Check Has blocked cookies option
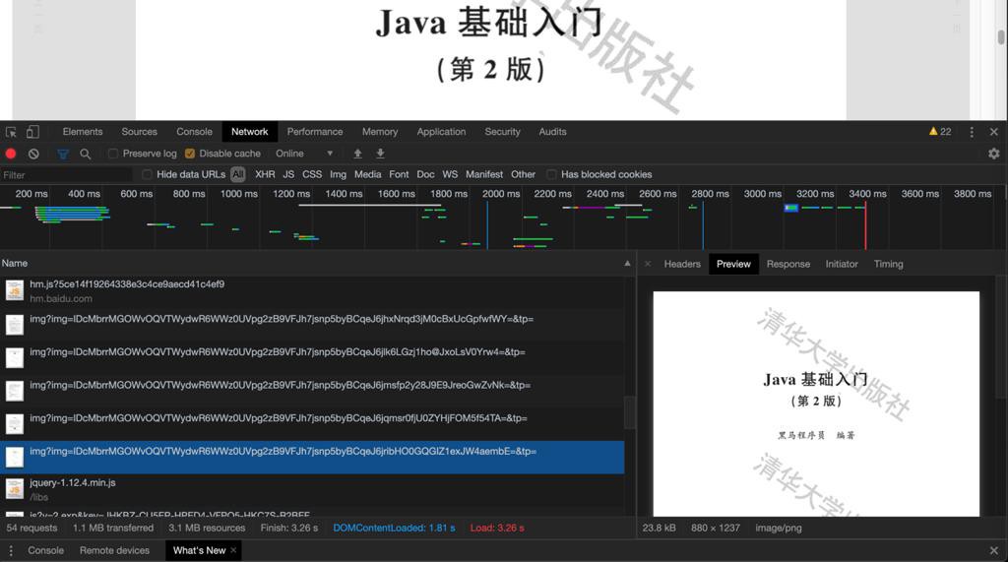The height and width of the screenshot is (562, 1008). click(x=551, y=174)
